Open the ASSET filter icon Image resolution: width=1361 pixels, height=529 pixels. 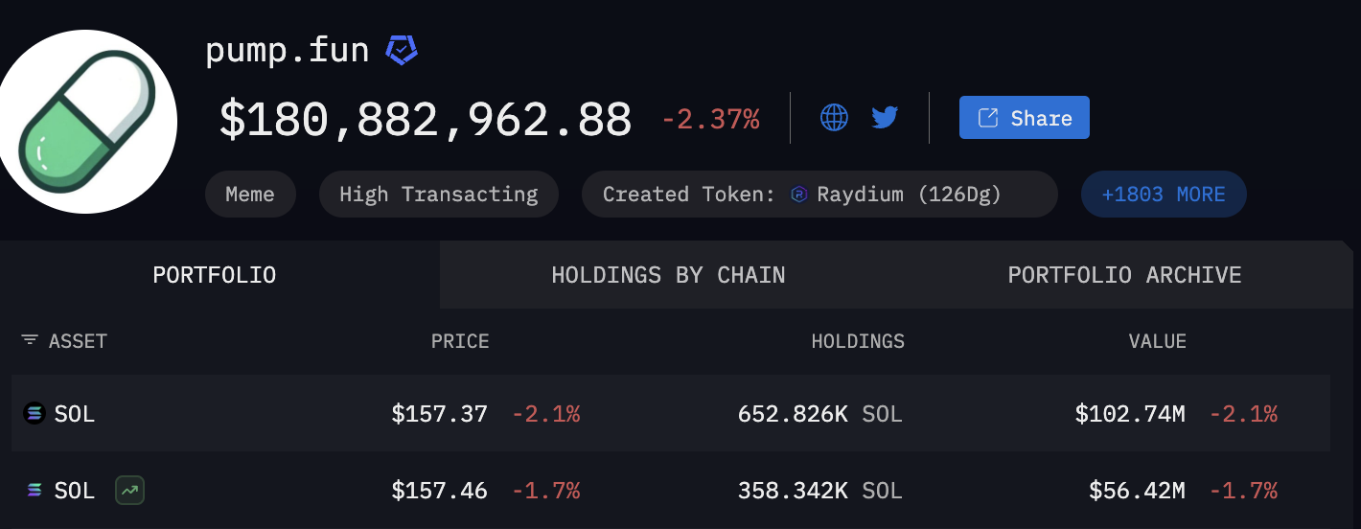[30, 341]
